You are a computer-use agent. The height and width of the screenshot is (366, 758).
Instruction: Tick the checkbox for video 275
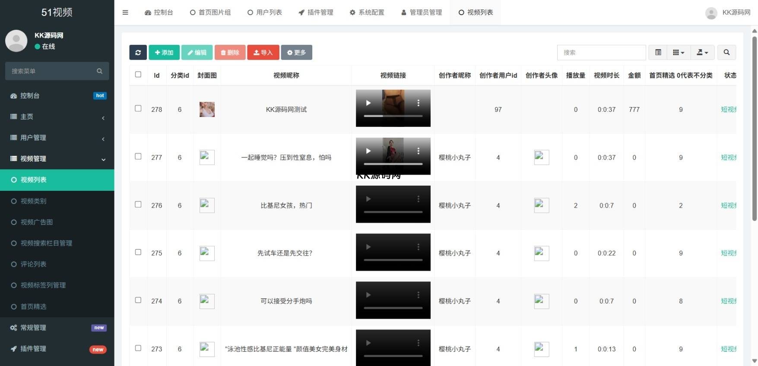click(138, 252)
